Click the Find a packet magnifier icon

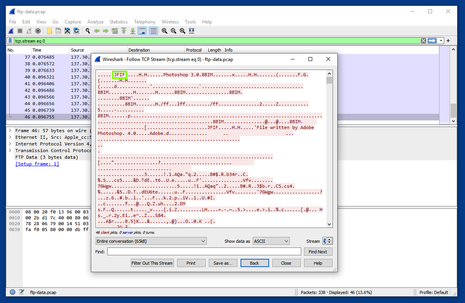[88, 31]
